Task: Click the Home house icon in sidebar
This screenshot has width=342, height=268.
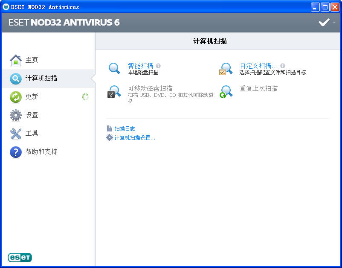Action: (x=15, y=60)
